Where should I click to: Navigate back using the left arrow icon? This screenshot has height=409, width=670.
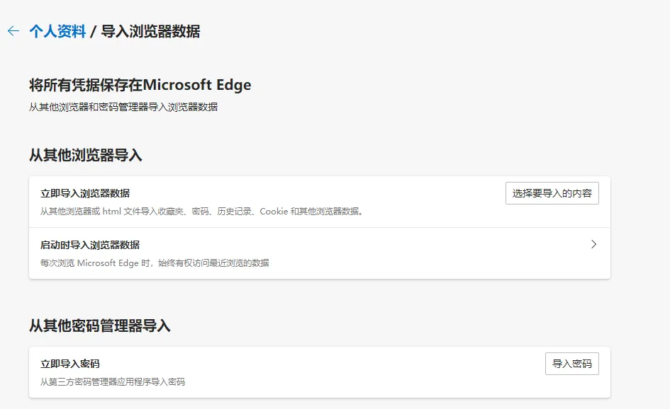point(13,31)
